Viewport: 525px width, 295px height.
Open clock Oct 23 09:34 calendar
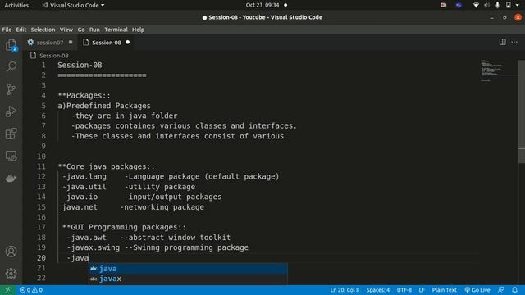[262, 5]
